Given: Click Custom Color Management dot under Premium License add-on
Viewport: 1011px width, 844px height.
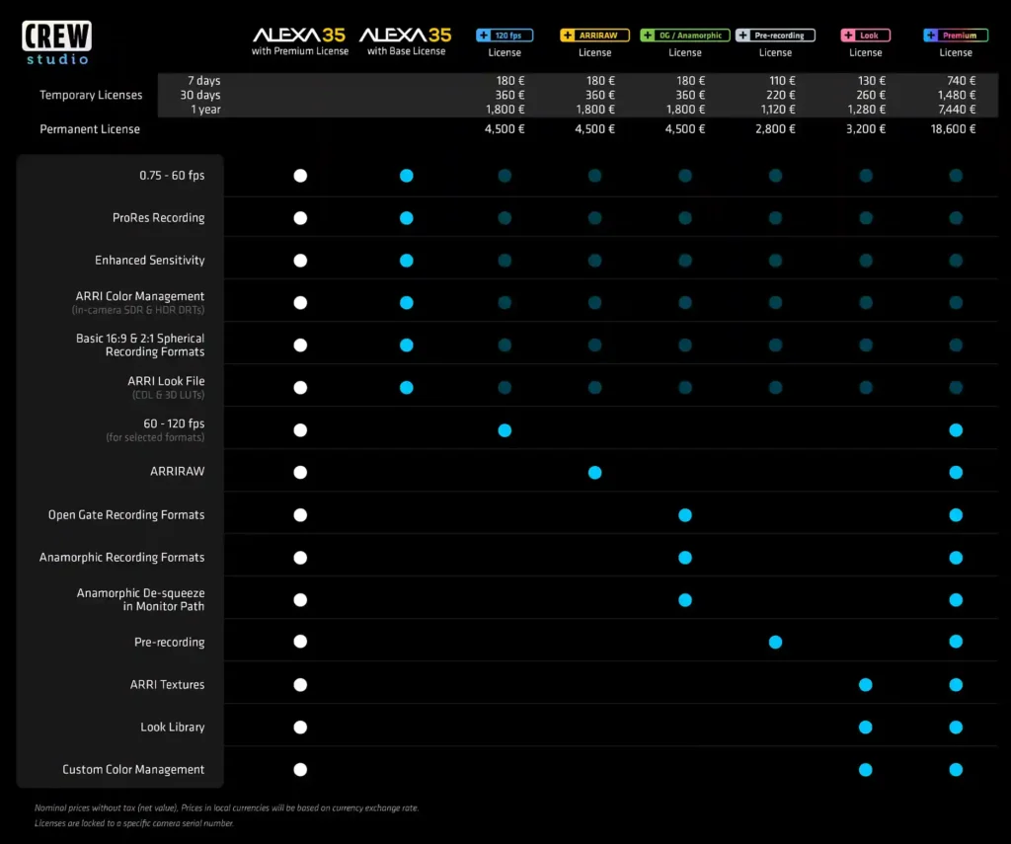Looking at the screenshot, I should pos(956,770).
